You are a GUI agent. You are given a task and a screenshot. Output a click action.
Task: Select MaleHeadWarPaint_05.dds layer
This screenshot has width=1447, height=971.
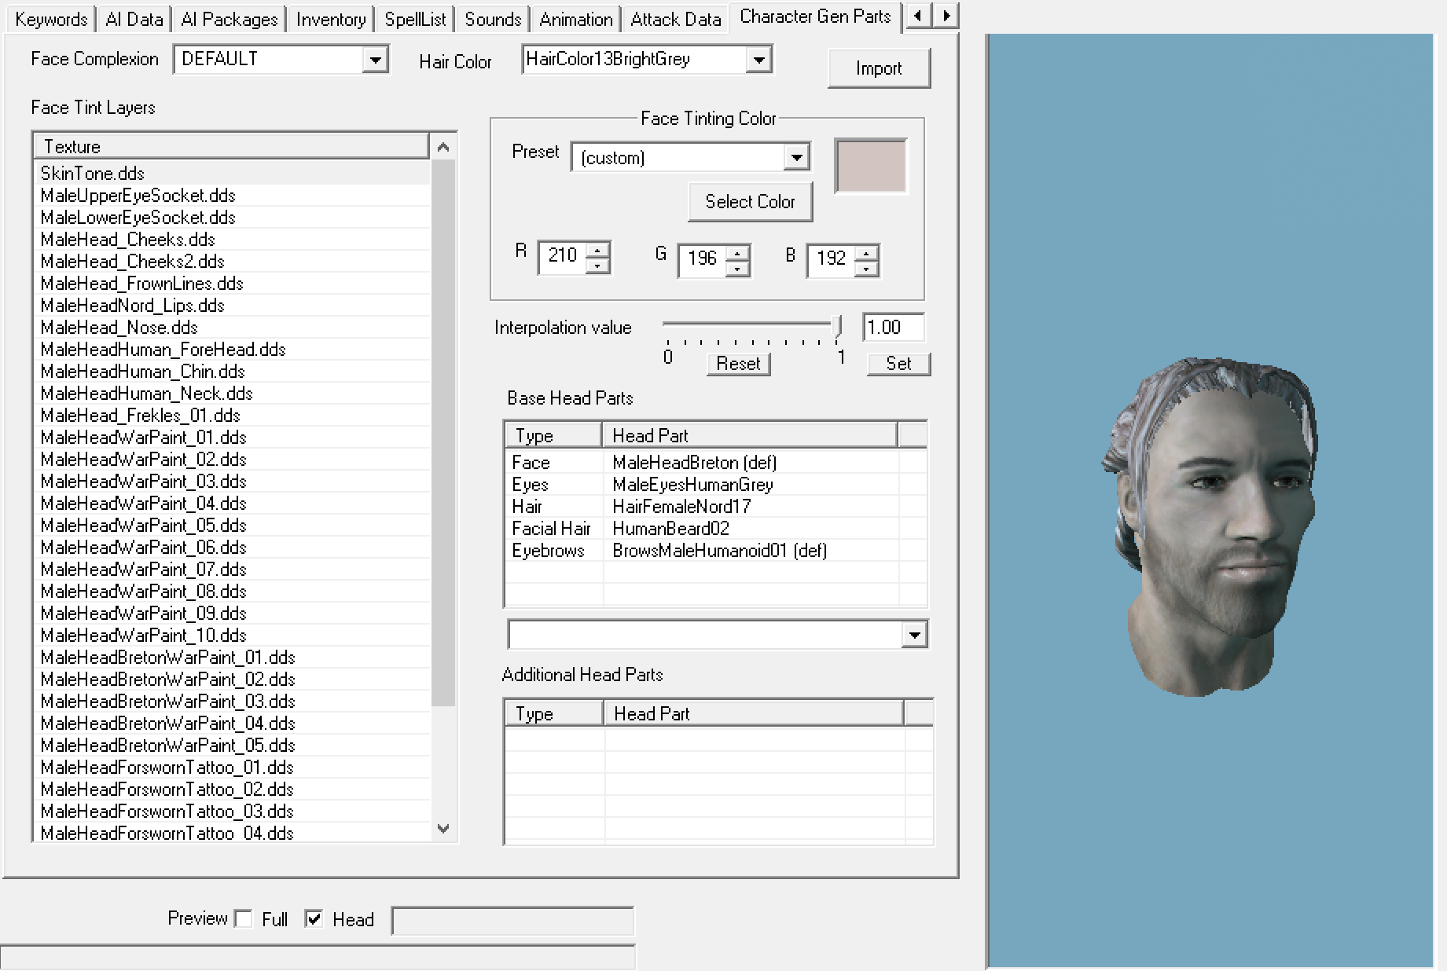coord(233,526)
